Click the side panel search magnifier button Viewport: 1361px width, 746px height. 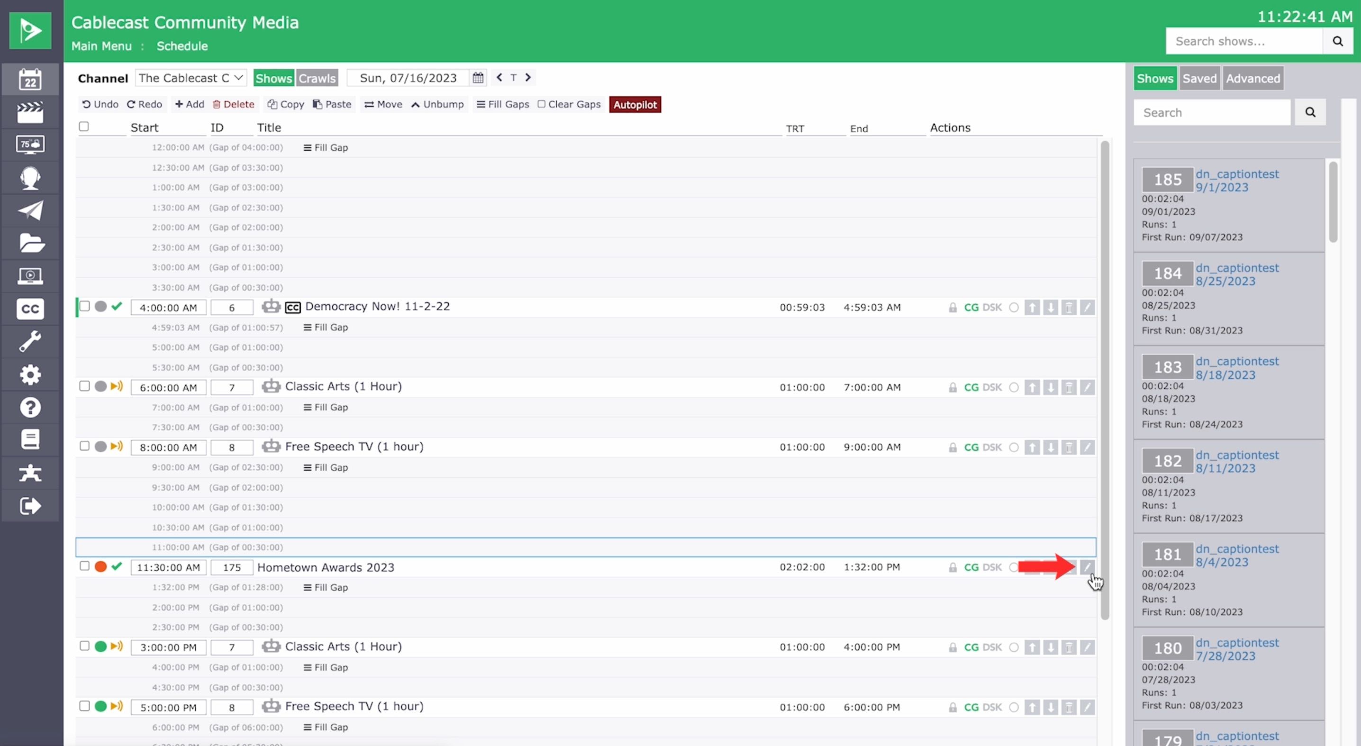click(1310, 112)
